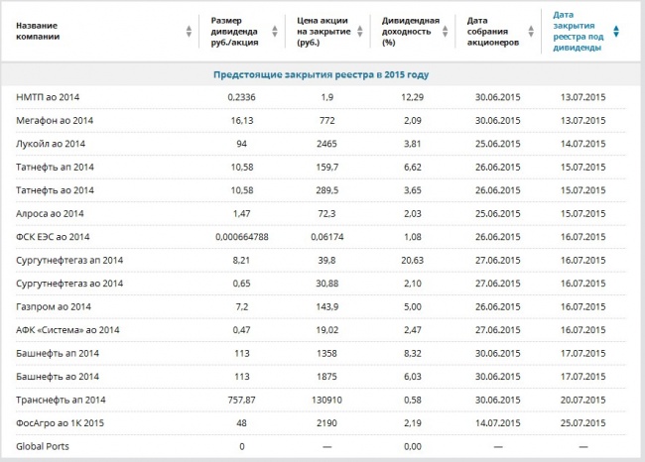Image resolution: width=645 pixels, height=462 pixels.
Task: Click the Global Ports company row
Action: pyautogui.click(x=321, y=446)
